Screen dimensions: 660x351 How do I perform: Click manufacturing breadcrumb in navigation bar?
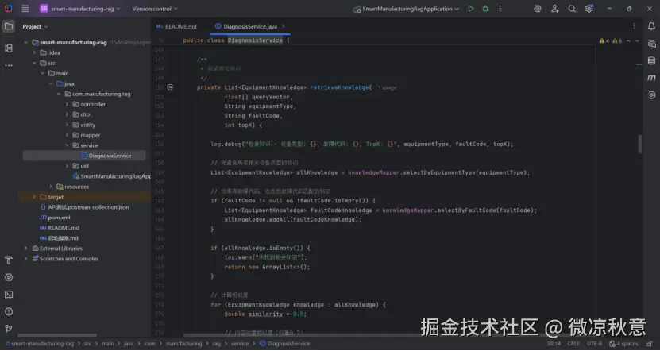click(183, 344)
